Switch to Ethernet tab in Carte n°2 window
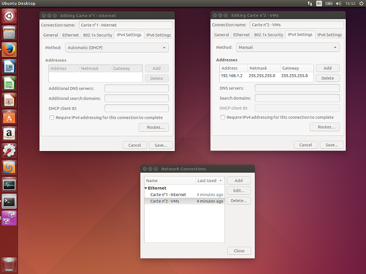The height and width of the screenshot is (274, 366). coord(241,35)
